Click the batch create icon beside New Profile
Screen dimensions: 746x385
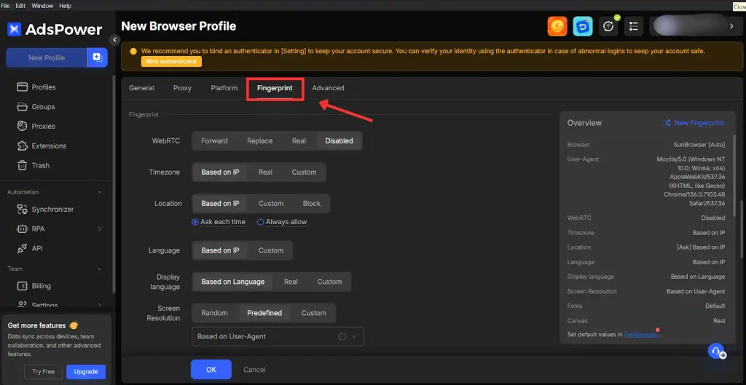coord(98,57)
